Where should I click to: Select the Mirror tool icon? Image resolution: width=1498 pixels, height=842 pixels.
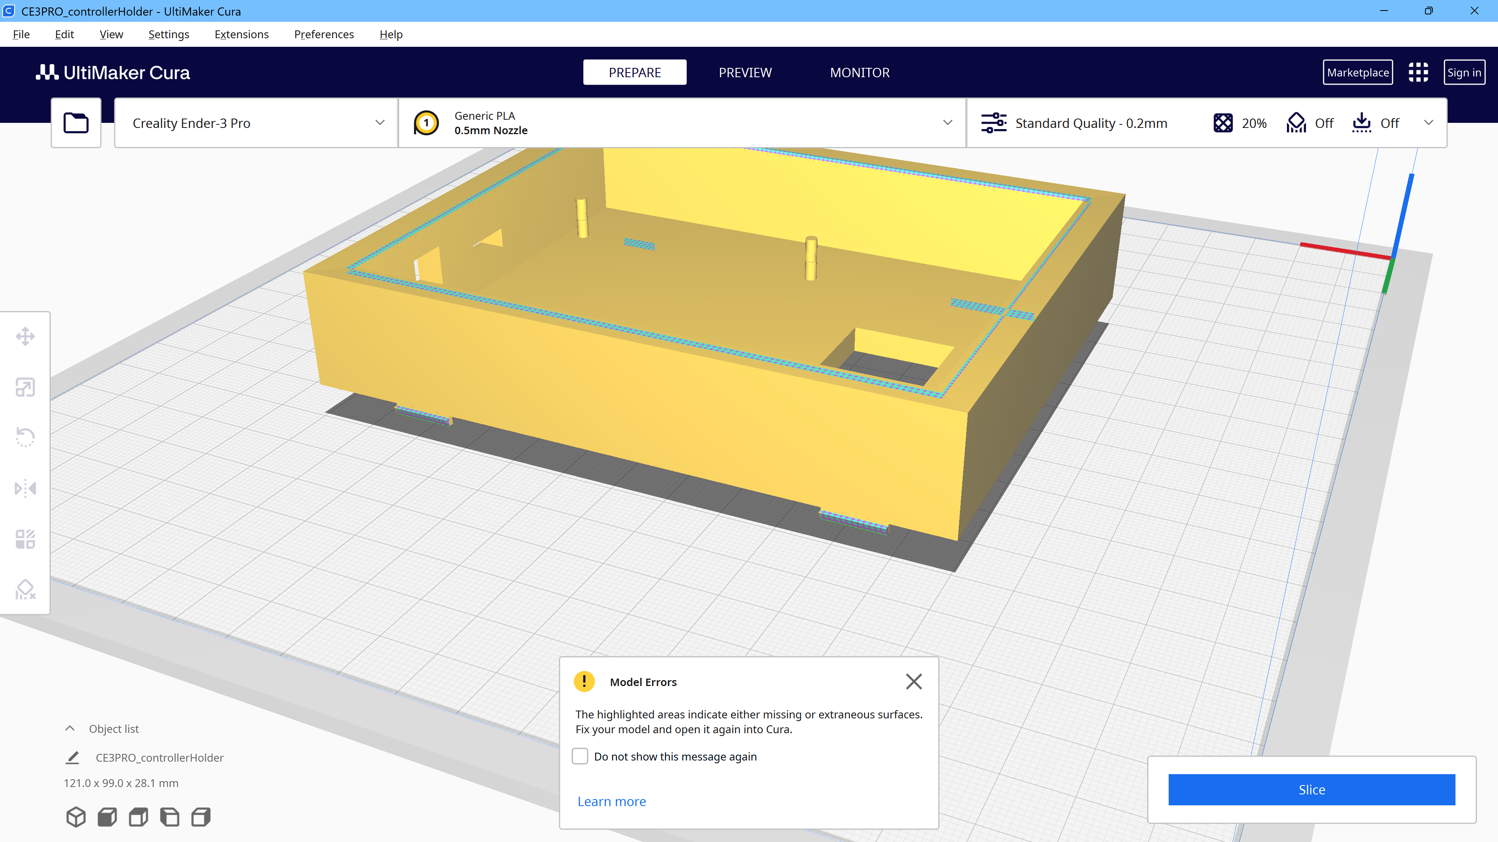(x=25, y=488)
